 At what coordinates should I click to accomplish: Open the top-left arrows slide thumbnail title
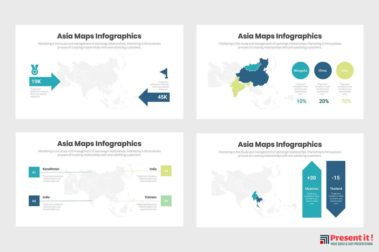pos(99,36)
